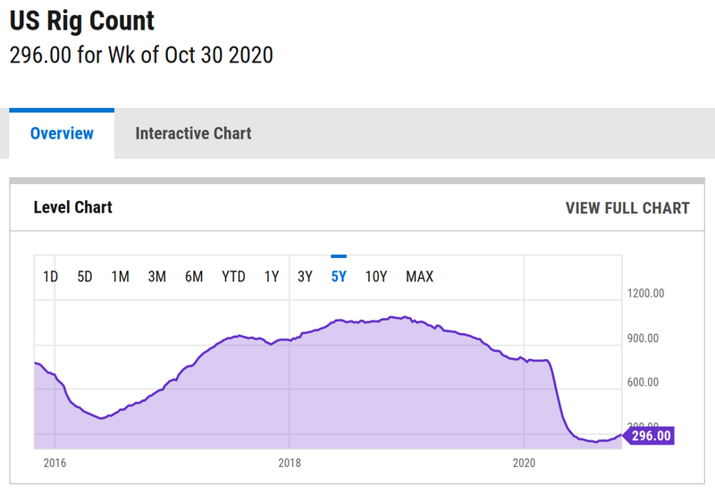Viewport: 715px width, 493px height.
Task: Select the active 5Y range
Action: [339, 277]
